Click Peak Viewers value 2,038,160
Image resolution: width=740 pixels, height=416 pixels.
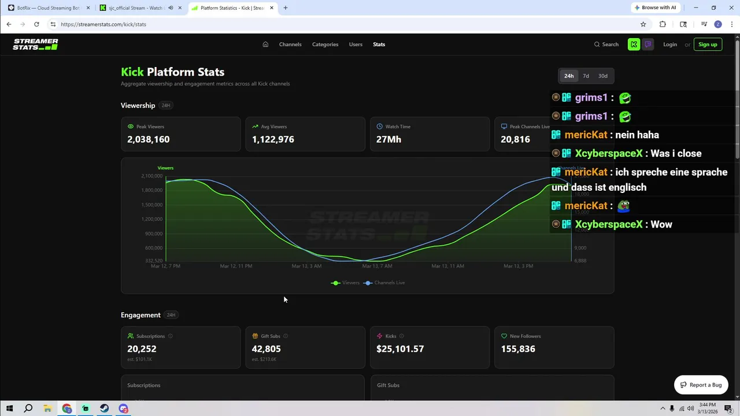[x=149, y=139]
